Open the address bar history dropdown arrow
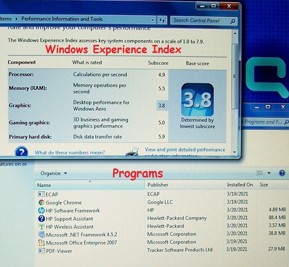This screenshot has height=267, width=289. point(152,20)
